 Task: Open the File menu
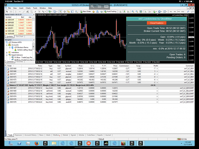pyautogui.click(x=9, y=8)
